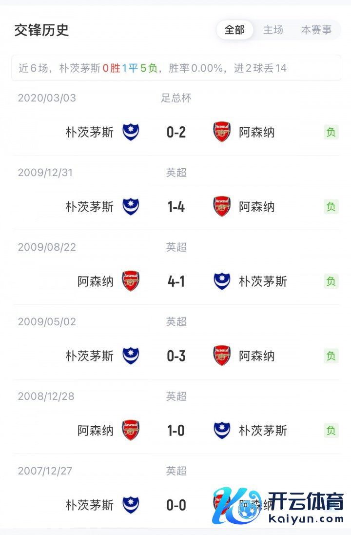The image size is (351, 535).
Task: Click Portsmouth crest in 2020/03/03 match
Action: (131, 132)
